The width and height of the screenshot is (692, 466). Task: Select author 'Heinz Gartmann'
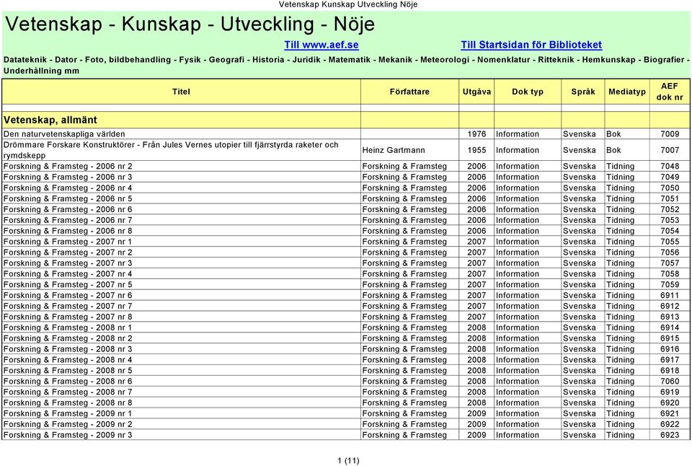(394, 150)
